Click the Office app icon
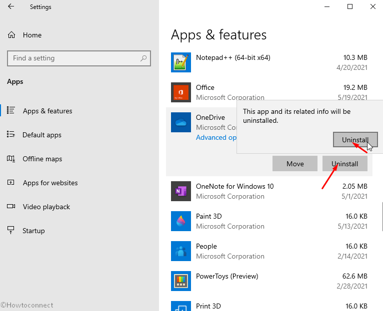The image size is (383, 311). (181, 92)
